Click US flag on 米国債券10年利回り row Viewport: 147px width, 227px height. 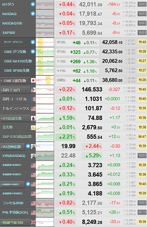tap(33, 184)
